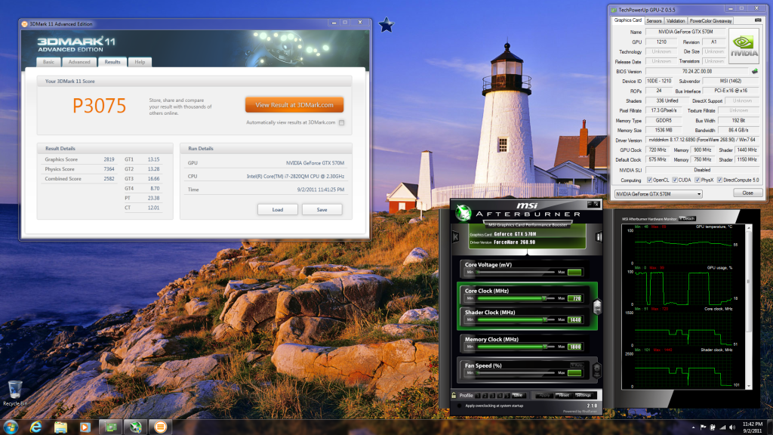Open fan speed user-defined control icon
This screenshot has width=773, height=435.
click(596, 370)
